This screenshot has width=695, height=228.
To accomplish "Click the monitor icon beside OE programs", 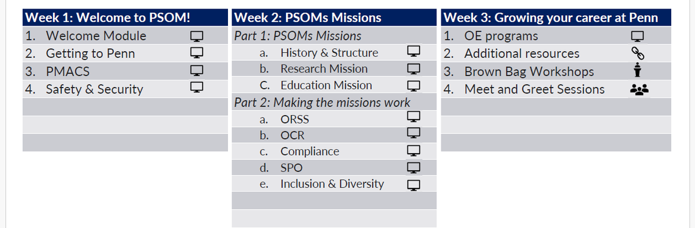I will pyautogui.click(x=637, y=36).
